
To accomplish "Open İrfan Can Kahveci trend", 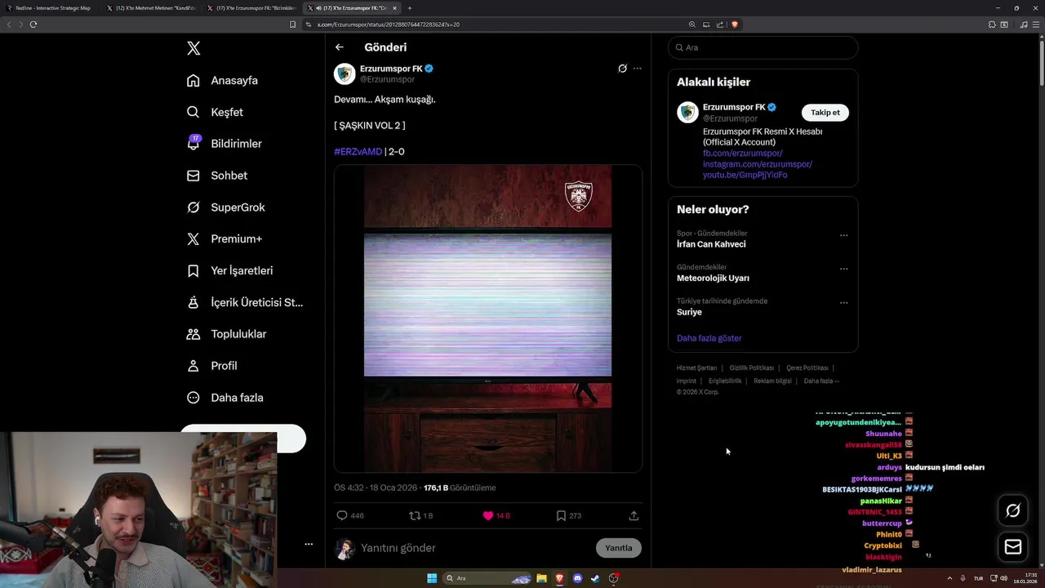I will click(711, 244).
